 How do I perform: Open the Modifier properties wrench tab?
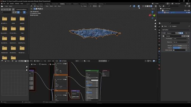159,51
